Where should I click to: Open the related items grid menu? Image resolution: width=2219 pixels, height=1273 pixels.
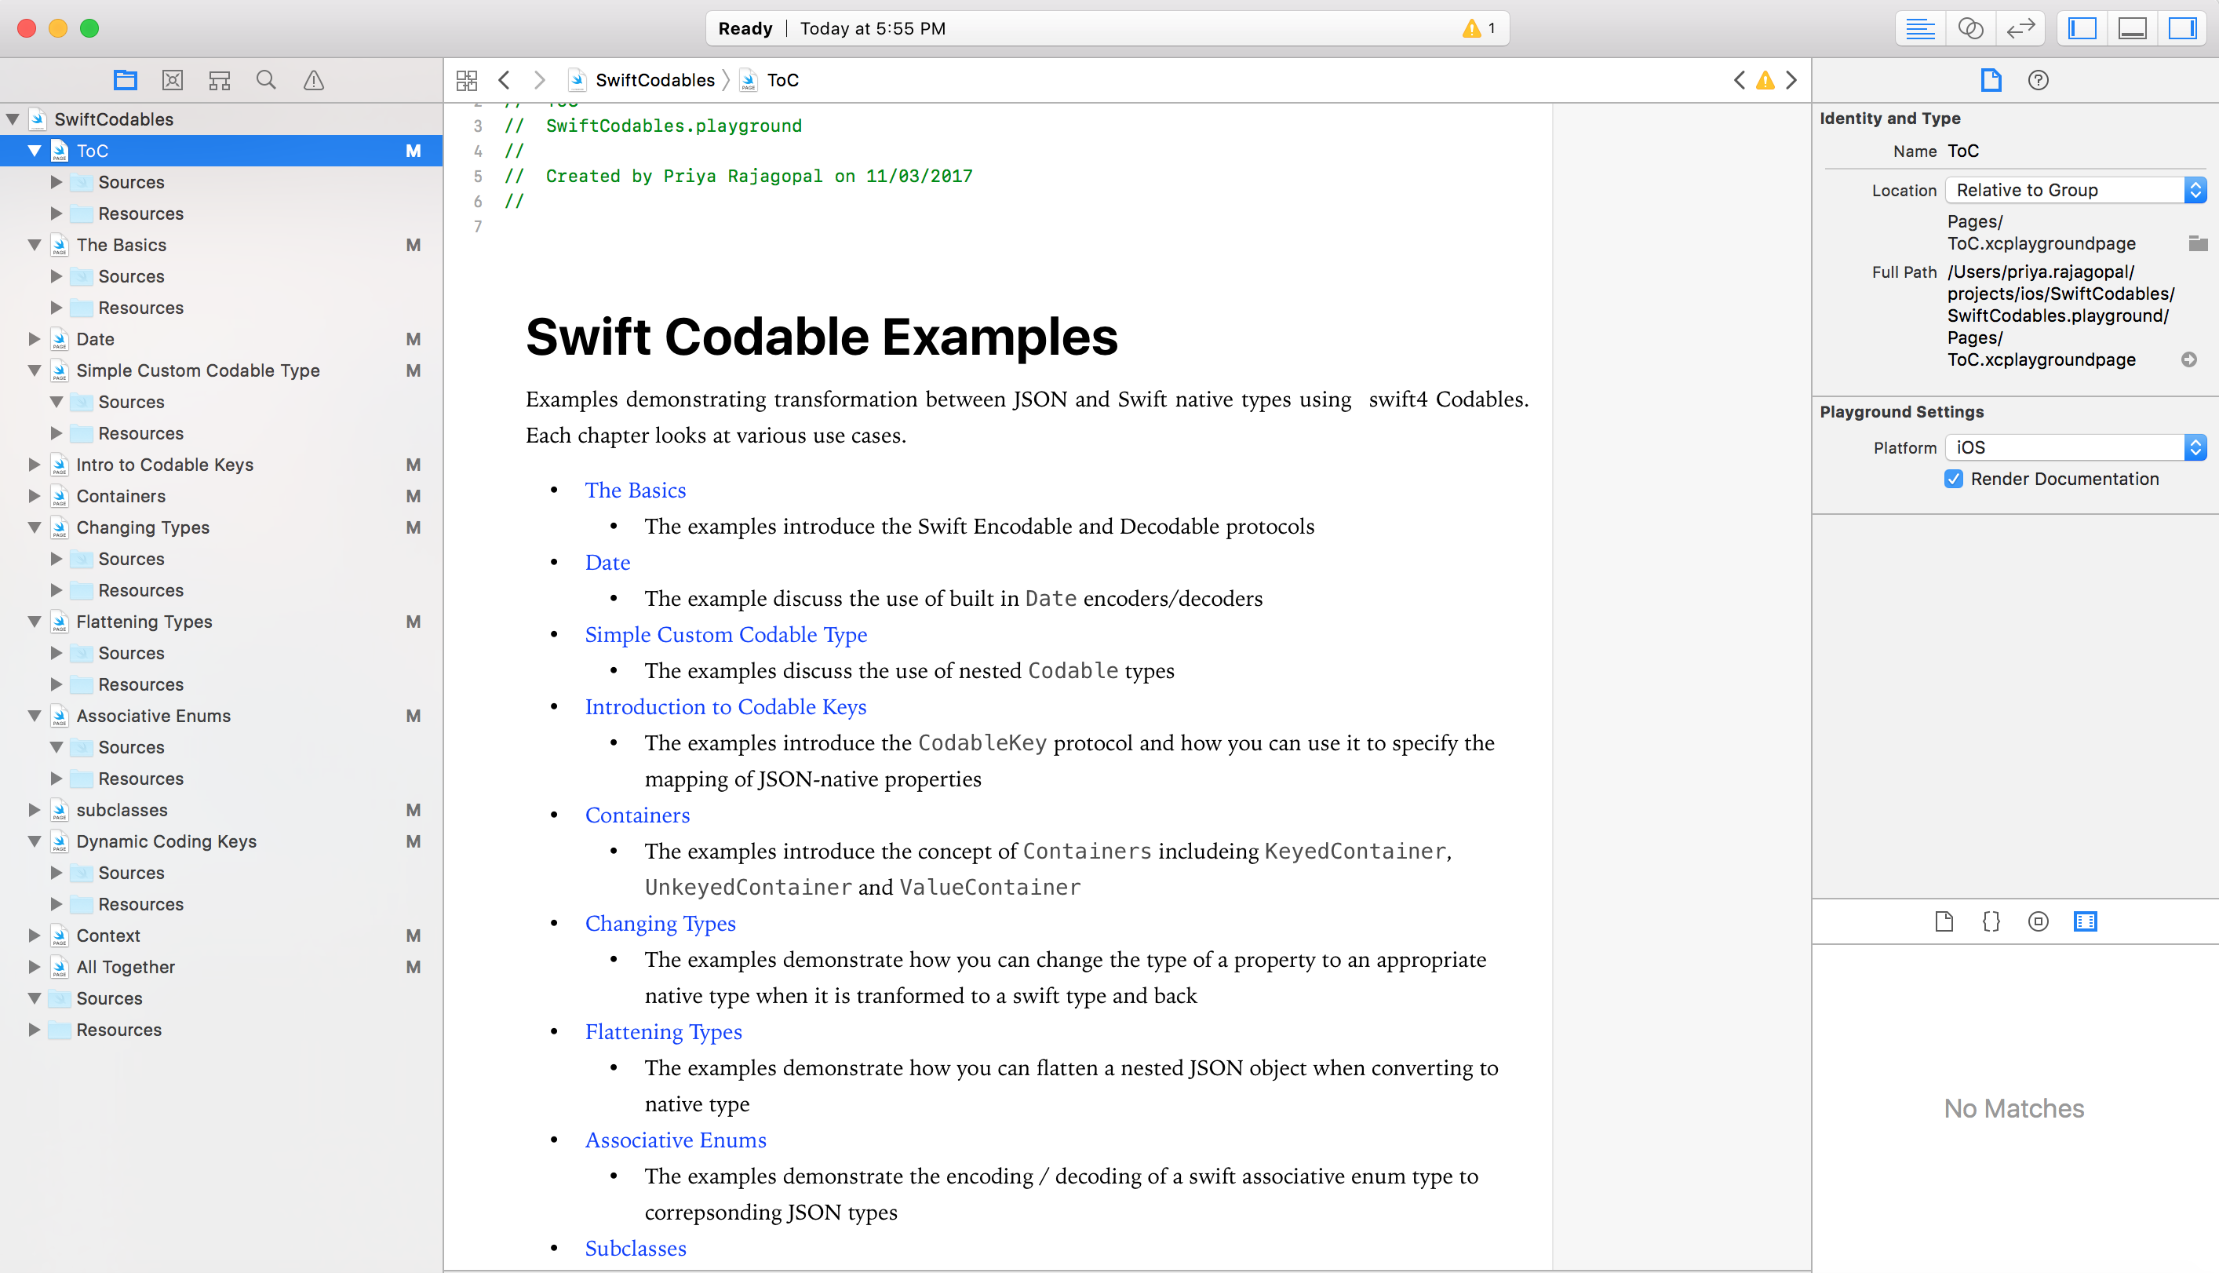[467, 80]
